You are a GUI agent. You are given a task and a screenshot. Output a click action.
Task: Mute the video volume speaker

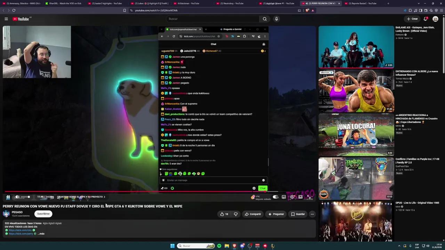click(17, 197)
